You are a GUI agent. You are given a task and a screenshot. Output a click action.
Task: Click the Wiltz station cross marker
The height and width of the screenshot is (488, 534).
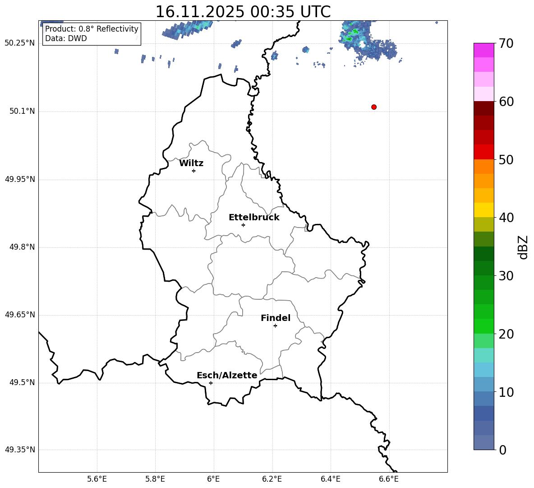(194, 171)
